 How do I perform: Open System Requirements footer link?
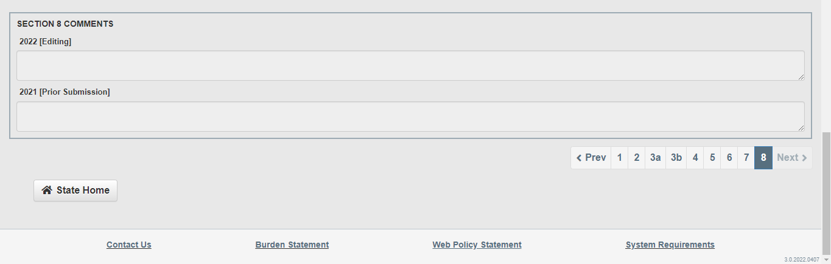pos(670,245)
